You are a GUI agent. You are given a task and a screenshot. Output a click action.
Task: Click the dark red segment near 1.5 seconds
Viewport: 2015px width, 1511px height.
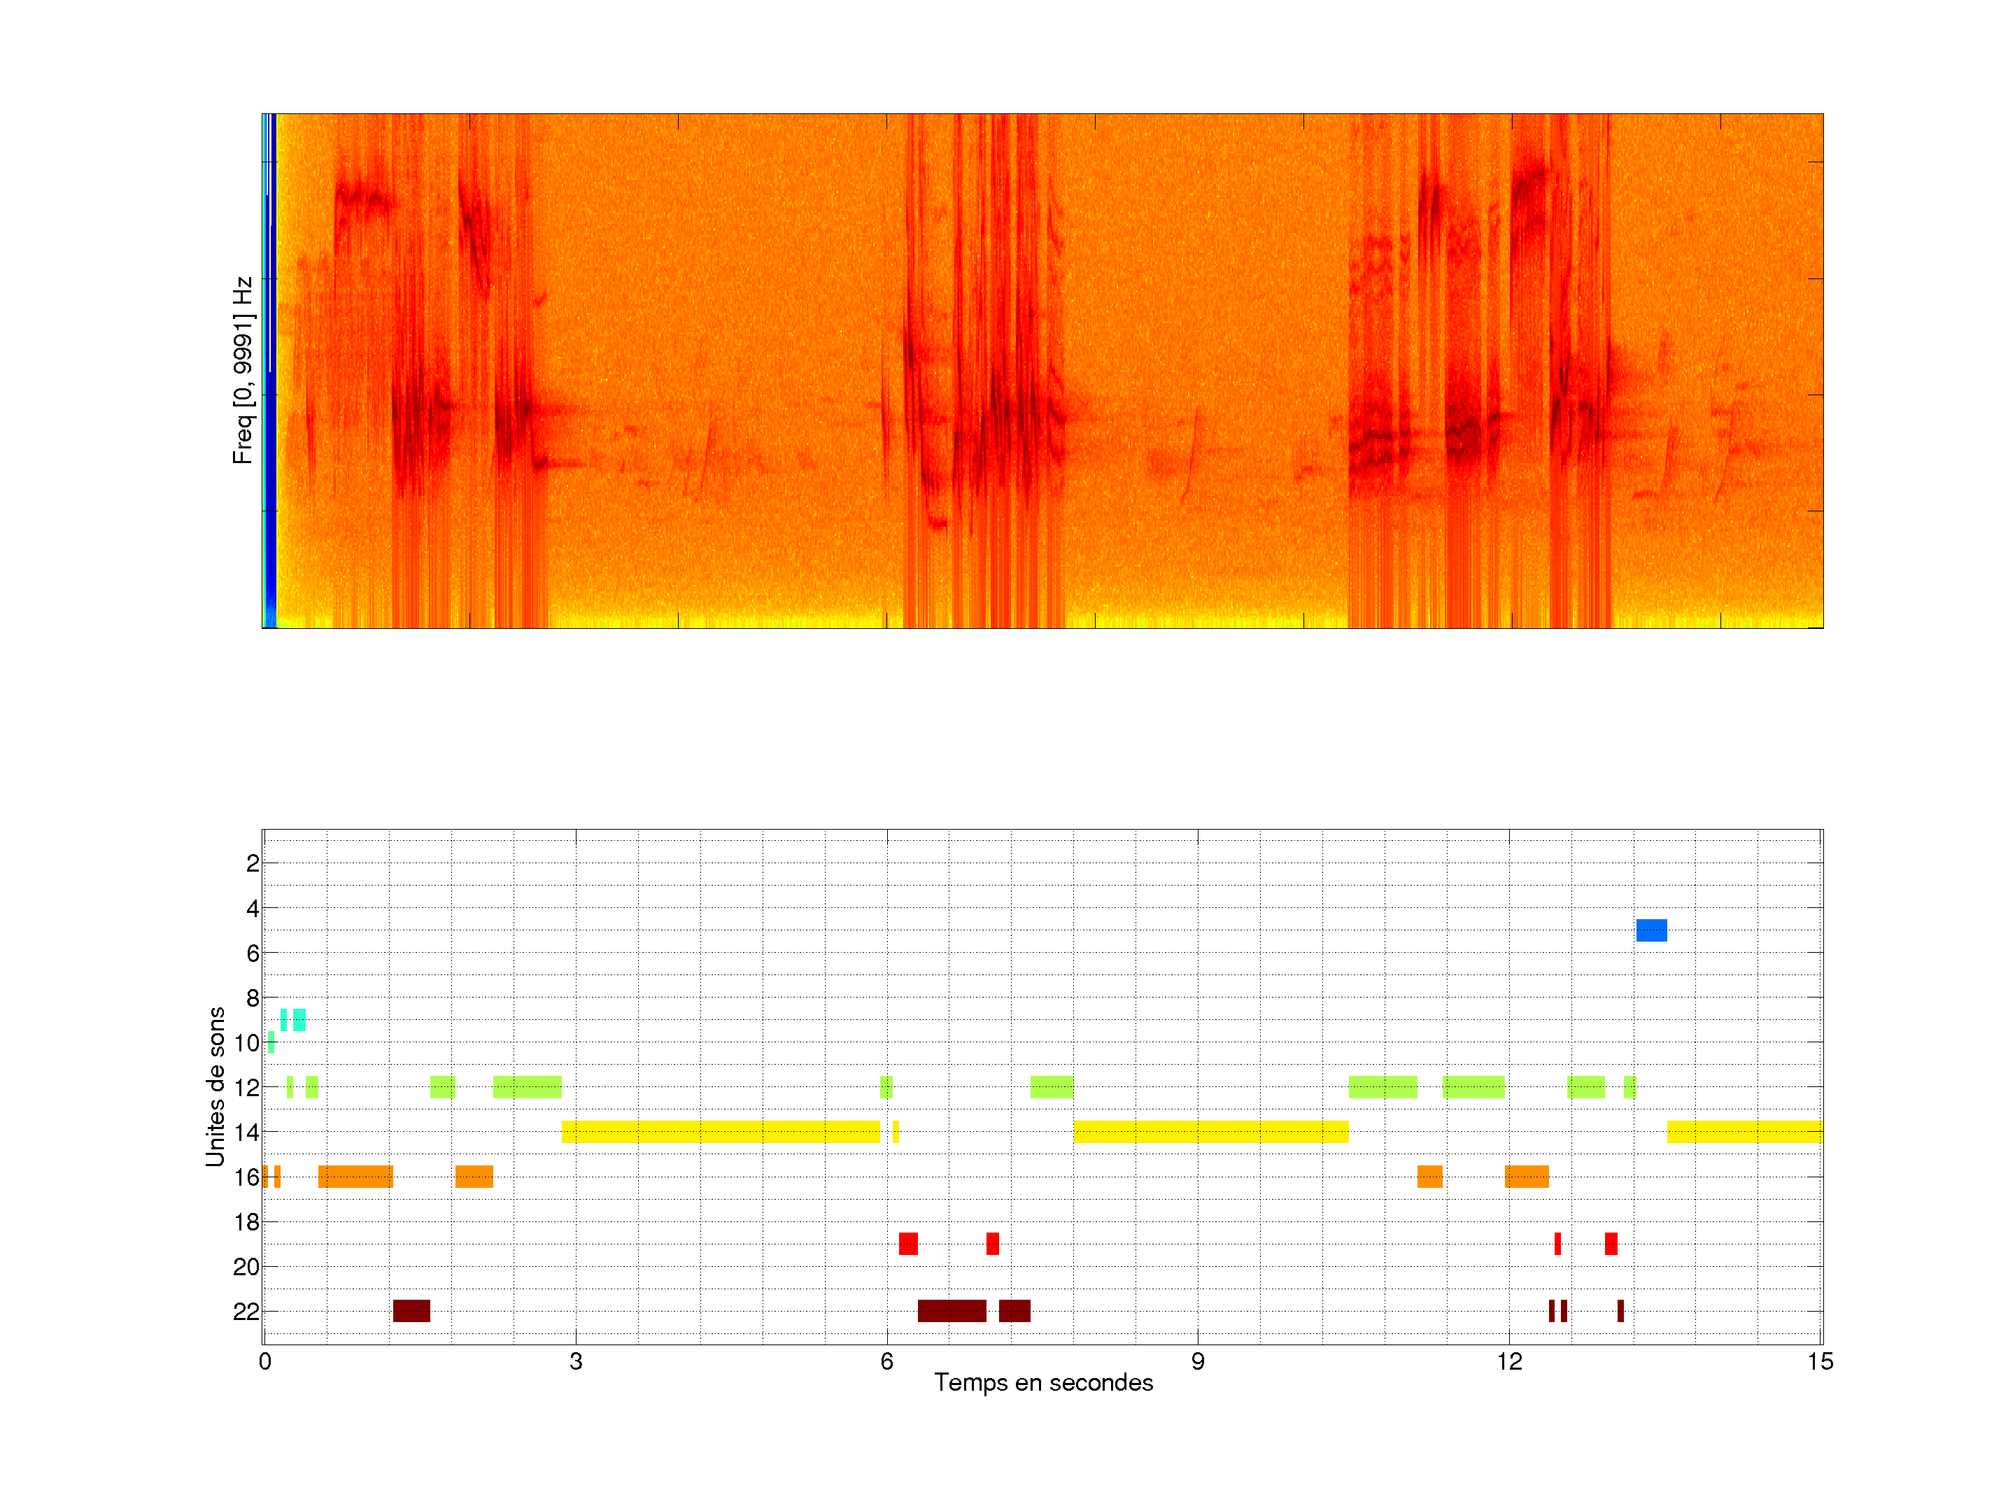(x=411, y=1311)
